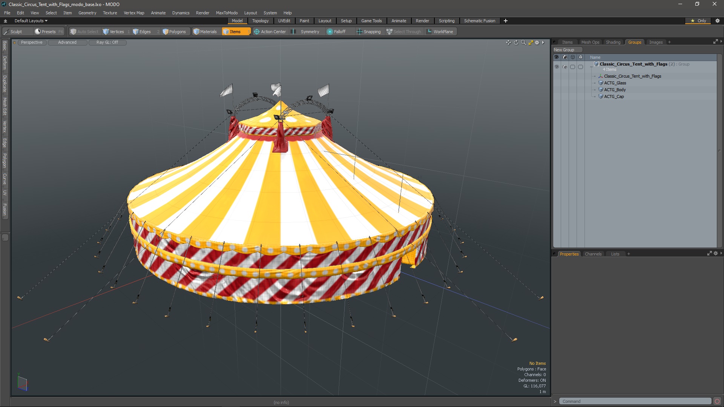
Task: Open viewport settings gear
Action: pyautogui.click(x=537, y=43)
